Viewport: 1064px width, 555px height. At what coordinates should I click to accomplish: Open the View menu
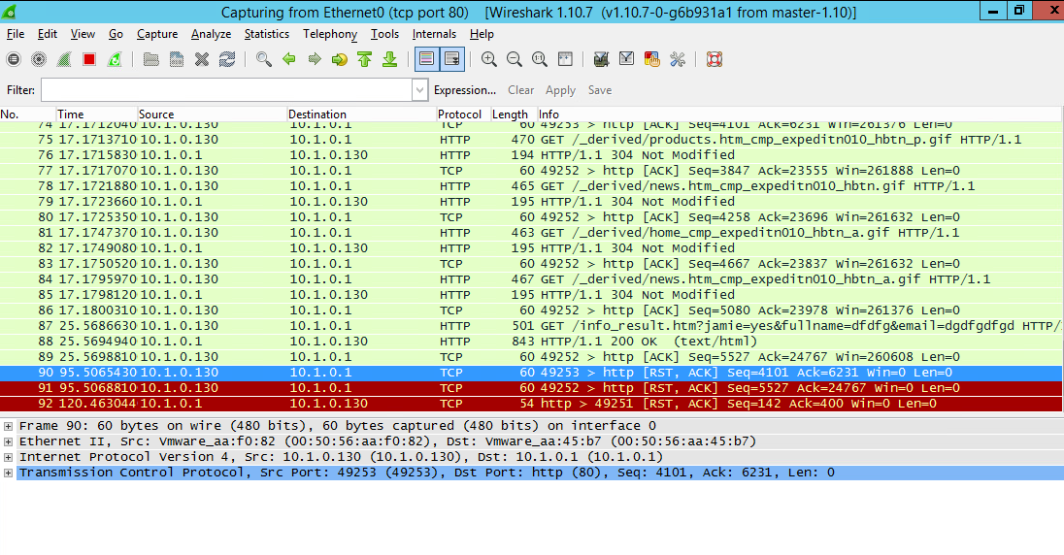tap(83, 34)
